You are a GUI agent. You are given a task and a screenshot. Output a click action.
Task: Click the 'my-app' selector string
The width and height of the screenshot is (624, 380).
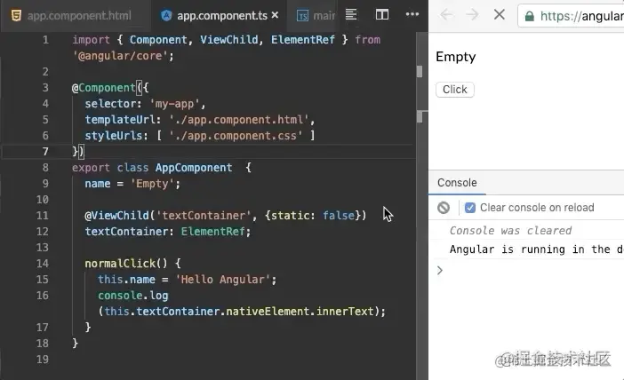[x=174, y=104]
